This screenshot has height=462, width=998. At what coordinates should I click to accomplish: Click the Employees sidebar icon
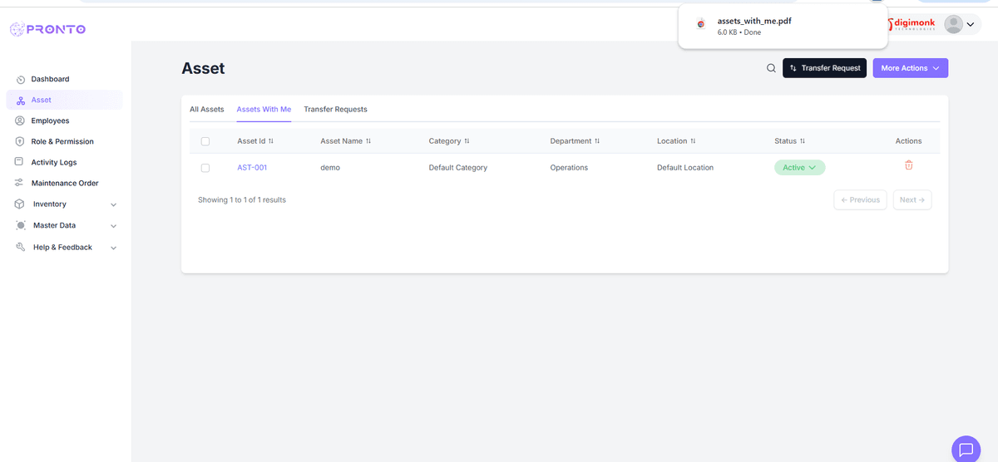[x=20, y=120]
